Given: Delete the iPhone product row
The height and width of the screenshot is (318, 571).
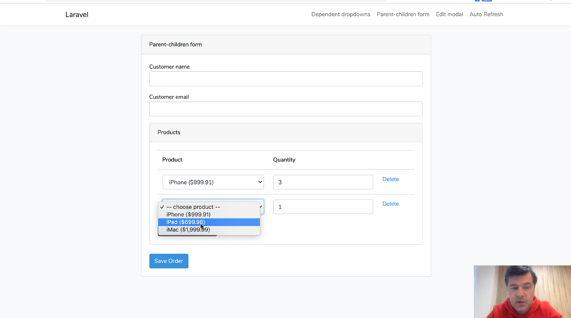Looking at the screenshot, I should (x=391, y=179).
